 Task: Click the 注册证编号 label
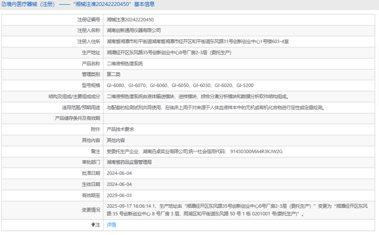[x=89, y=20]
